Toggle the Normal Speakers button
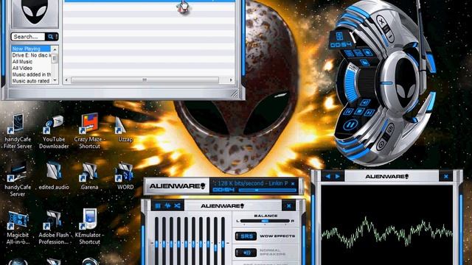 [x=246, y=252]
